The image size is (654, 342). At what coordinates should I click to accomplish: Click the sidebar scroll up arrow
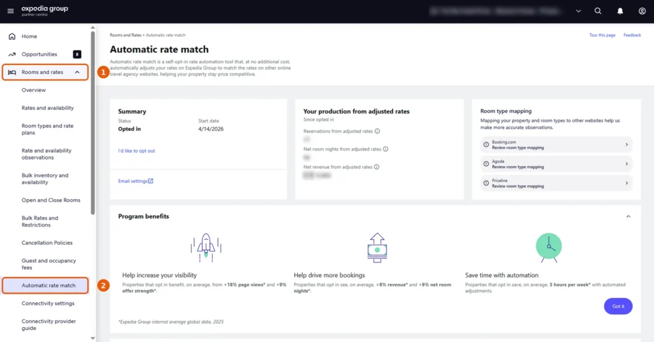(93, 28)
